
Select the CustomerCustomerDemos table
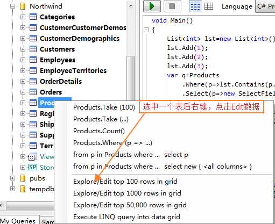click(83, 28)
